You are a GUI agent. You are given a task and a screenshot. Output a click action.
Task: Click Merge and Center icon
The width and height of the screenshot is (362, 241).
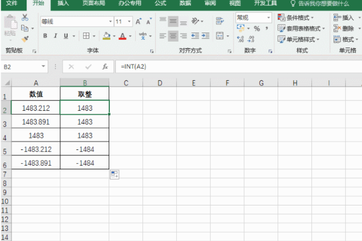[x=220, y=36]
